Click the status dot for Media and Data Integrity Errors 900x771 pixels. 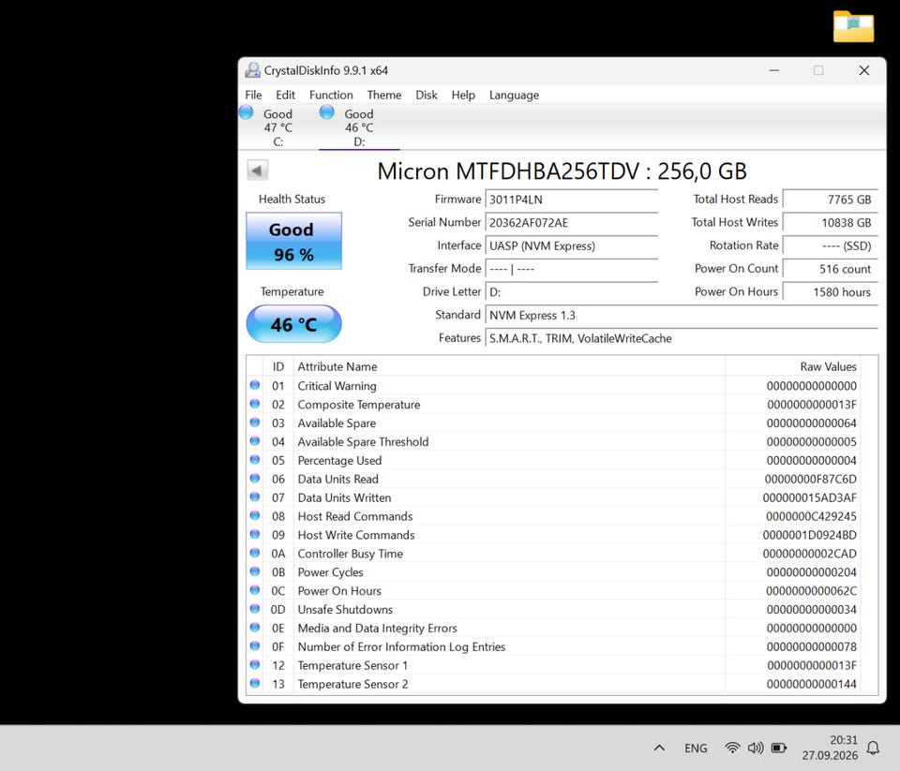[255, 628]
